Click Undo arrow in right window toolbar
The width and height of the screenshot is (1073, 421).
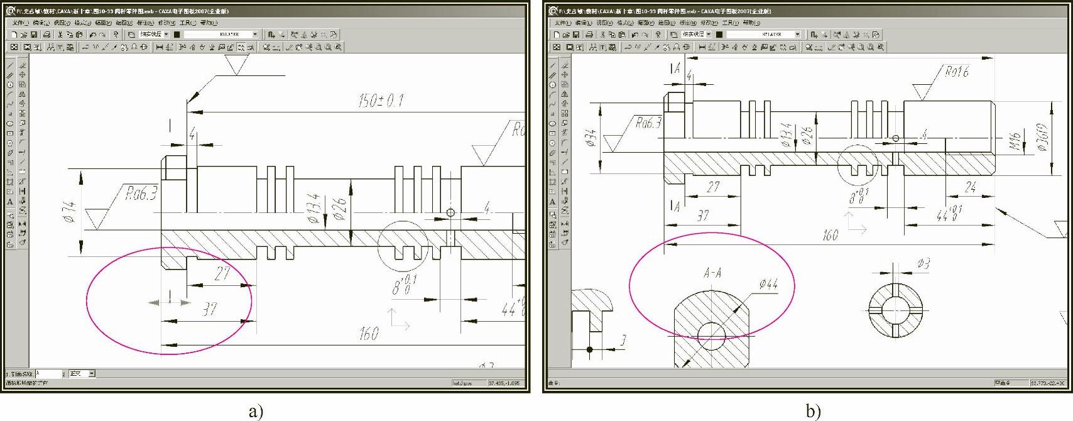[x=635, y=35]
